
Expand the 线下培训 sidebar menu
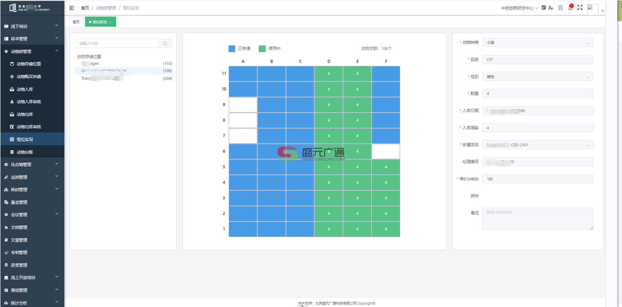32,26
